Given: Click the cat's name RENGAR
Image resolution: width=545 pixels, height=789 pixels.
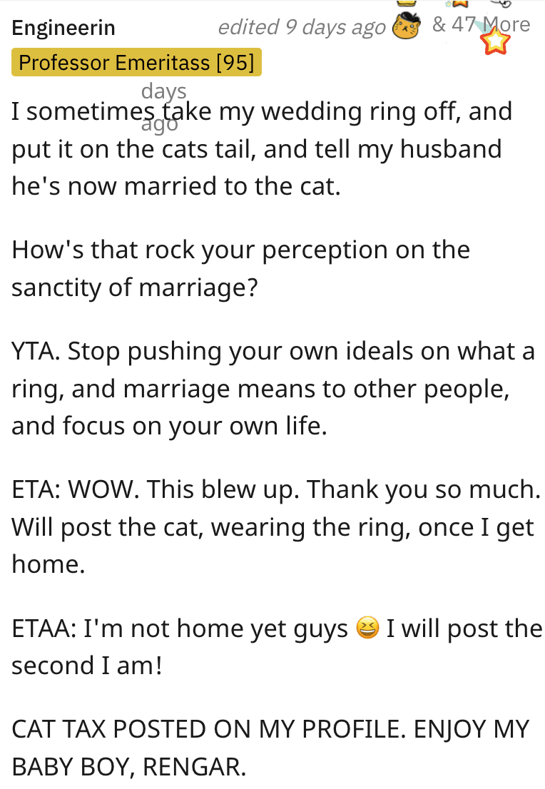Looking at the screenshot, I should (194, 767).
